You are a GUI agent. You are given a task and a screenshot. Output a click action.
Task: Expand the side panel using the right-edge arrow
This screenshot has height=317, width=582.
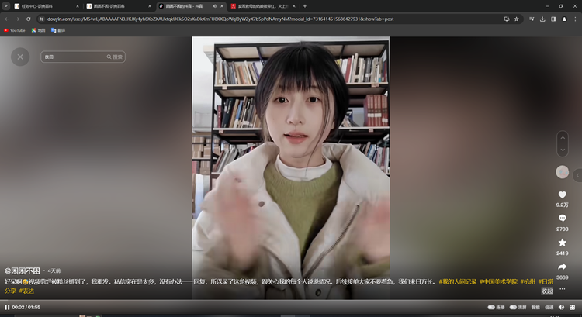pos(577,175)
